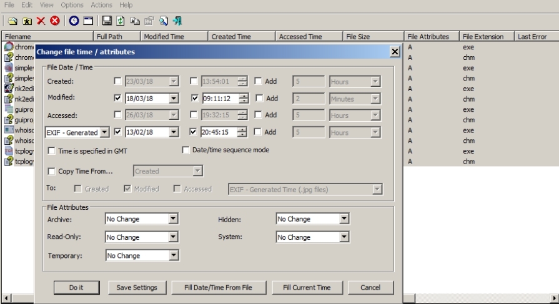Close the Change file time dialog

(x=395, y=52)
